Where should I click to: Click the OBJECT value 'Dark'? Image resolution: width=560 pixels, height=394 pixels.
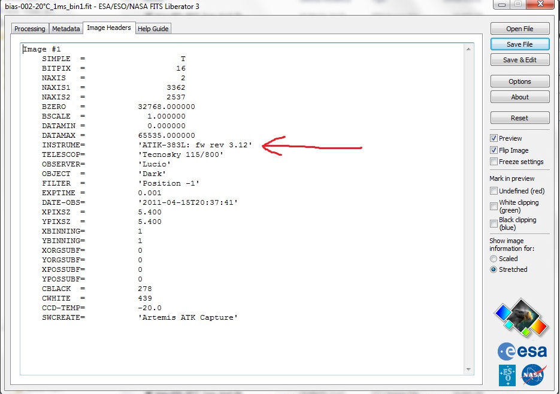[152, 174]
